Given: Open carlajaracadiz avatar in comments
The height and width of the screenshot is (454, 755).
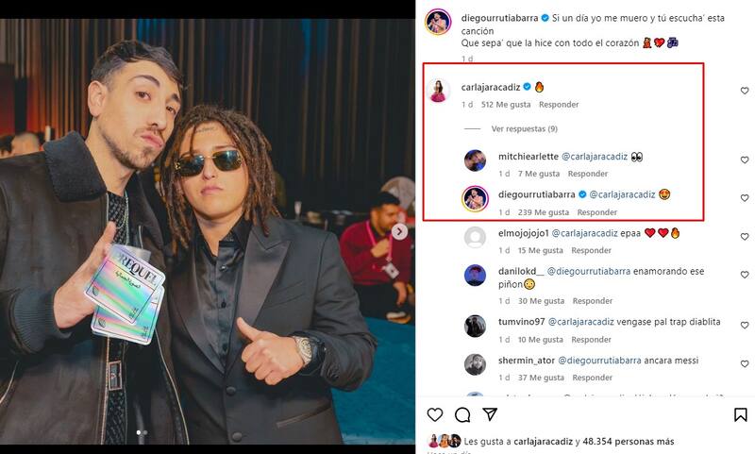Looking at the screenshot, I should click(438, 91).
